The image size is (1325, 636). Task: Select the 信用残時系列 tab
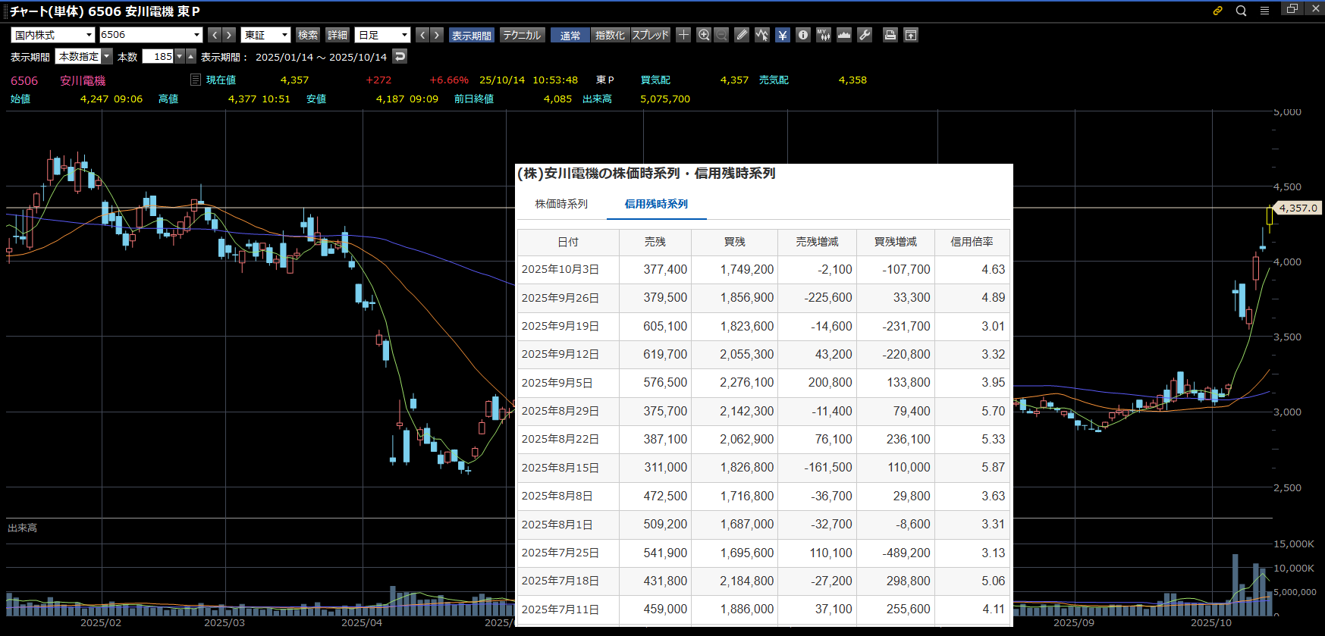656,204
